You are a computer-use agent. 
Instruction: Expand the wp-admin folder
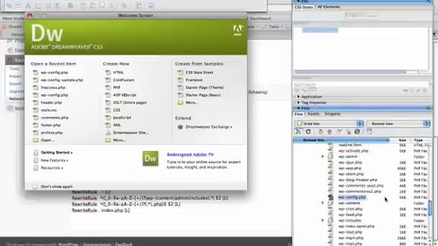tap(322, 156)
